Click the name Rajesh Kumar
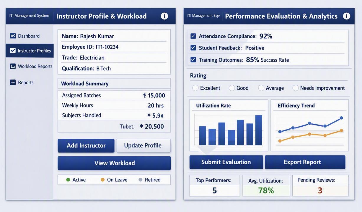 (97, 36)
